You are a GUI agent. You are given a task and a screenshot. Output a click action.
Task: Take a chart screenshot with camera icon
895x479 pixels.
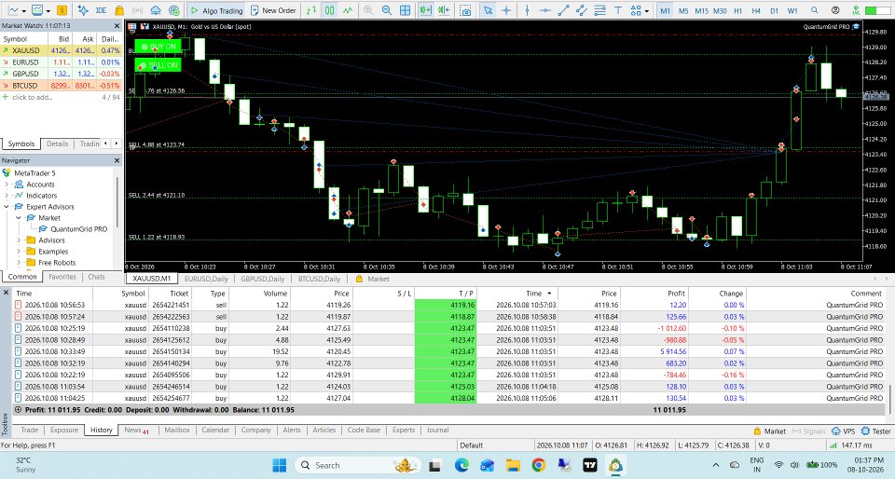466,10
